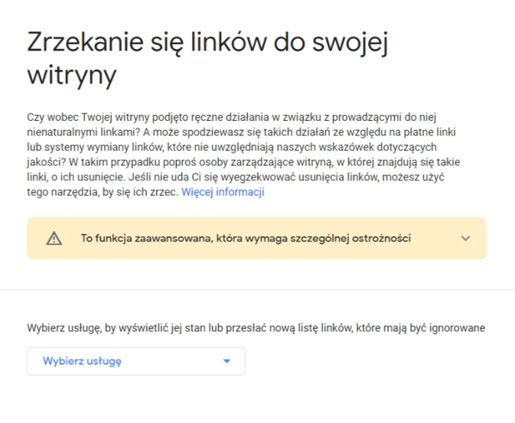Viewport: 515px width, 423px height.
Task: Click the horizontal divider line below the banner
Action: (257, 290)
